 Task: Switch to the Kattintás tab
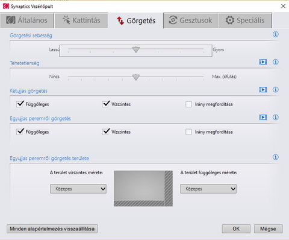coord(81,21)
